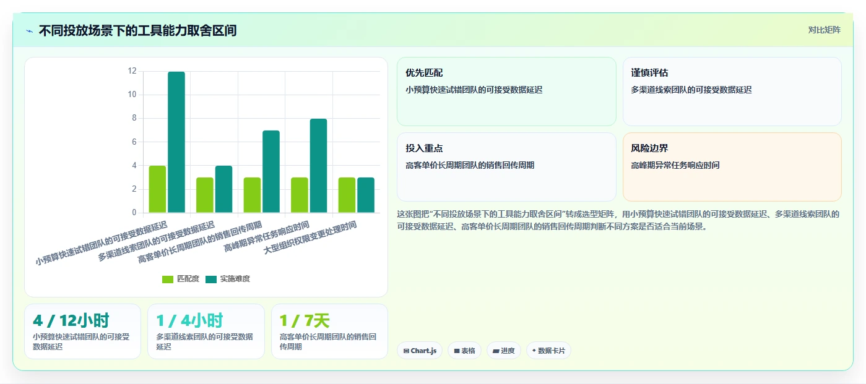Click the description paragraph starting 这张图把
The image size is (866, 384).
(x=618, y=220)
